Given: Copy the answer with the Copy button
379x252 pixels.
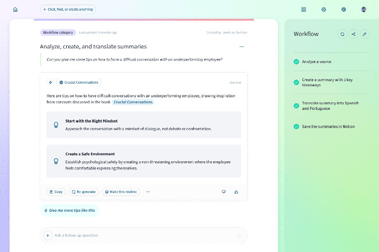Looking at the screenshot, I should (56, 192).
